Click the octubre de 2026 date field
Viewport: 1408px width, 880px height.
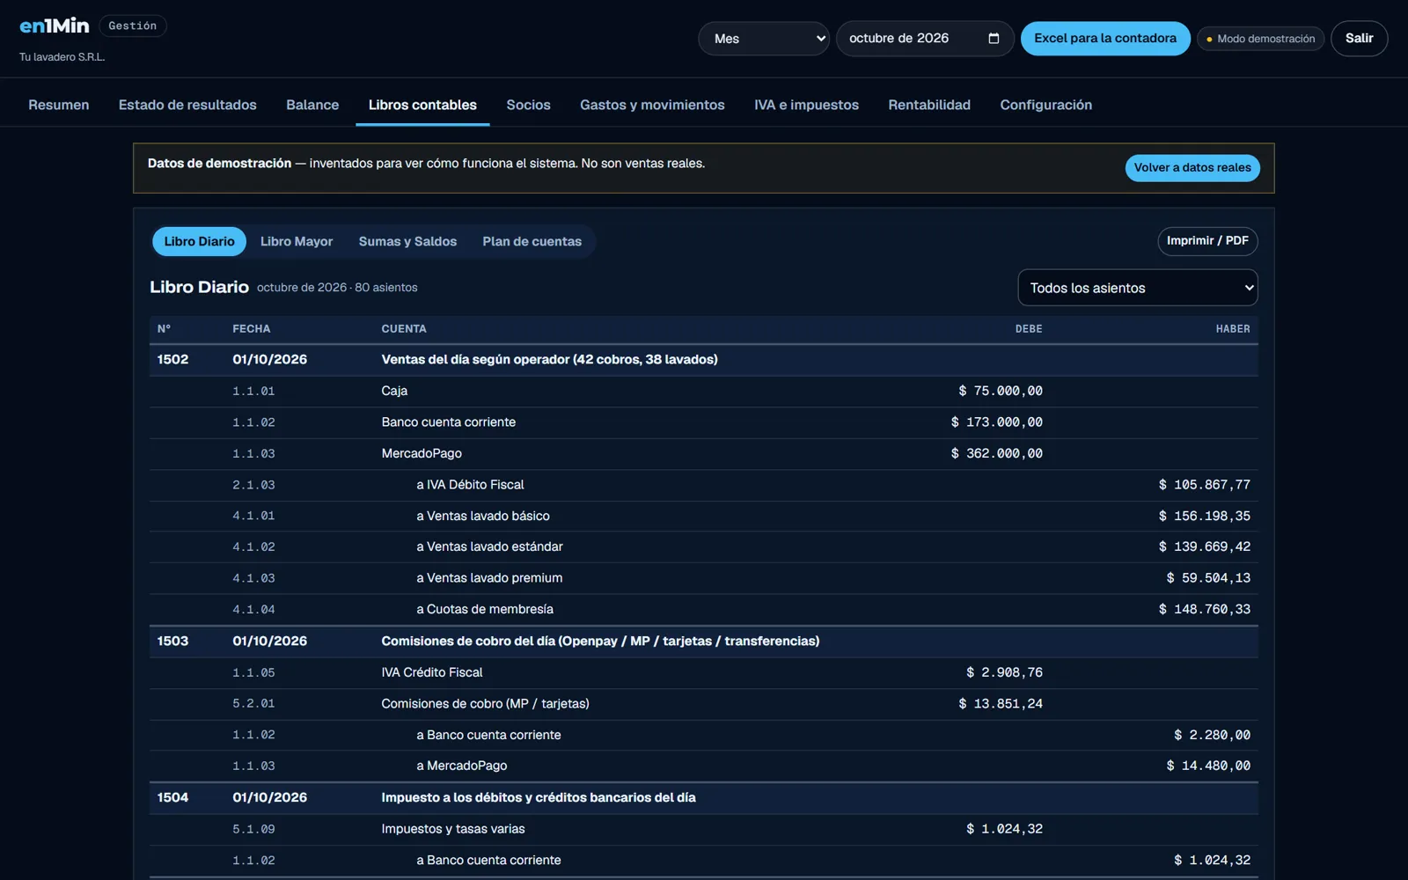(x=924, y=39)
